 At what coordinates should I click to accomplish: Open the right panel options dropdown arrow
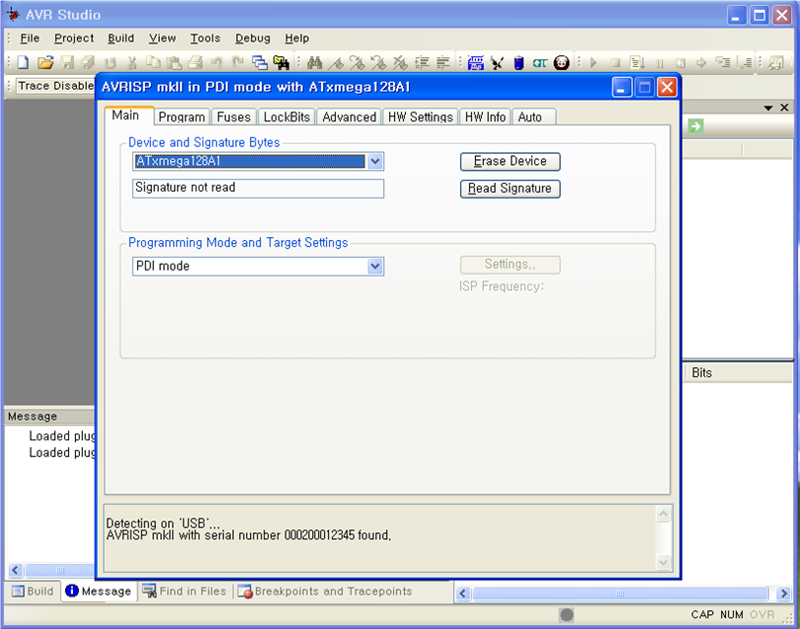(767, 108)
